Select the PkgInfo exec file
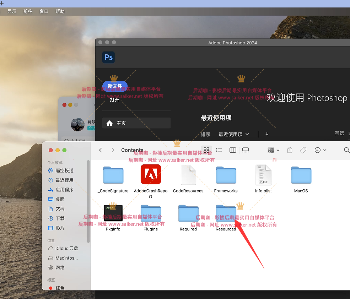The height and width of the screenshot is (299, 350). click(x=113, y=213)
